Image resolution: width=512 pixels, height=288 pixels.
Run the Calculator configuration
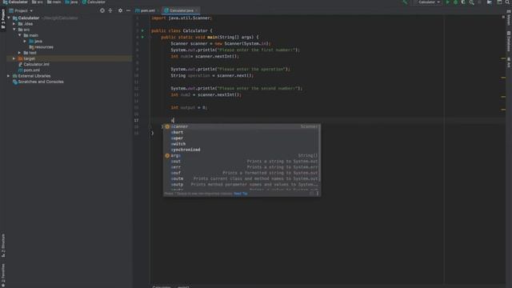[448, 2]
